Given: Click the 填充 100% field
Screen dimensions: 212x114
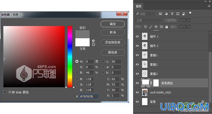Looking at the screenshot, I should [183, 27].
